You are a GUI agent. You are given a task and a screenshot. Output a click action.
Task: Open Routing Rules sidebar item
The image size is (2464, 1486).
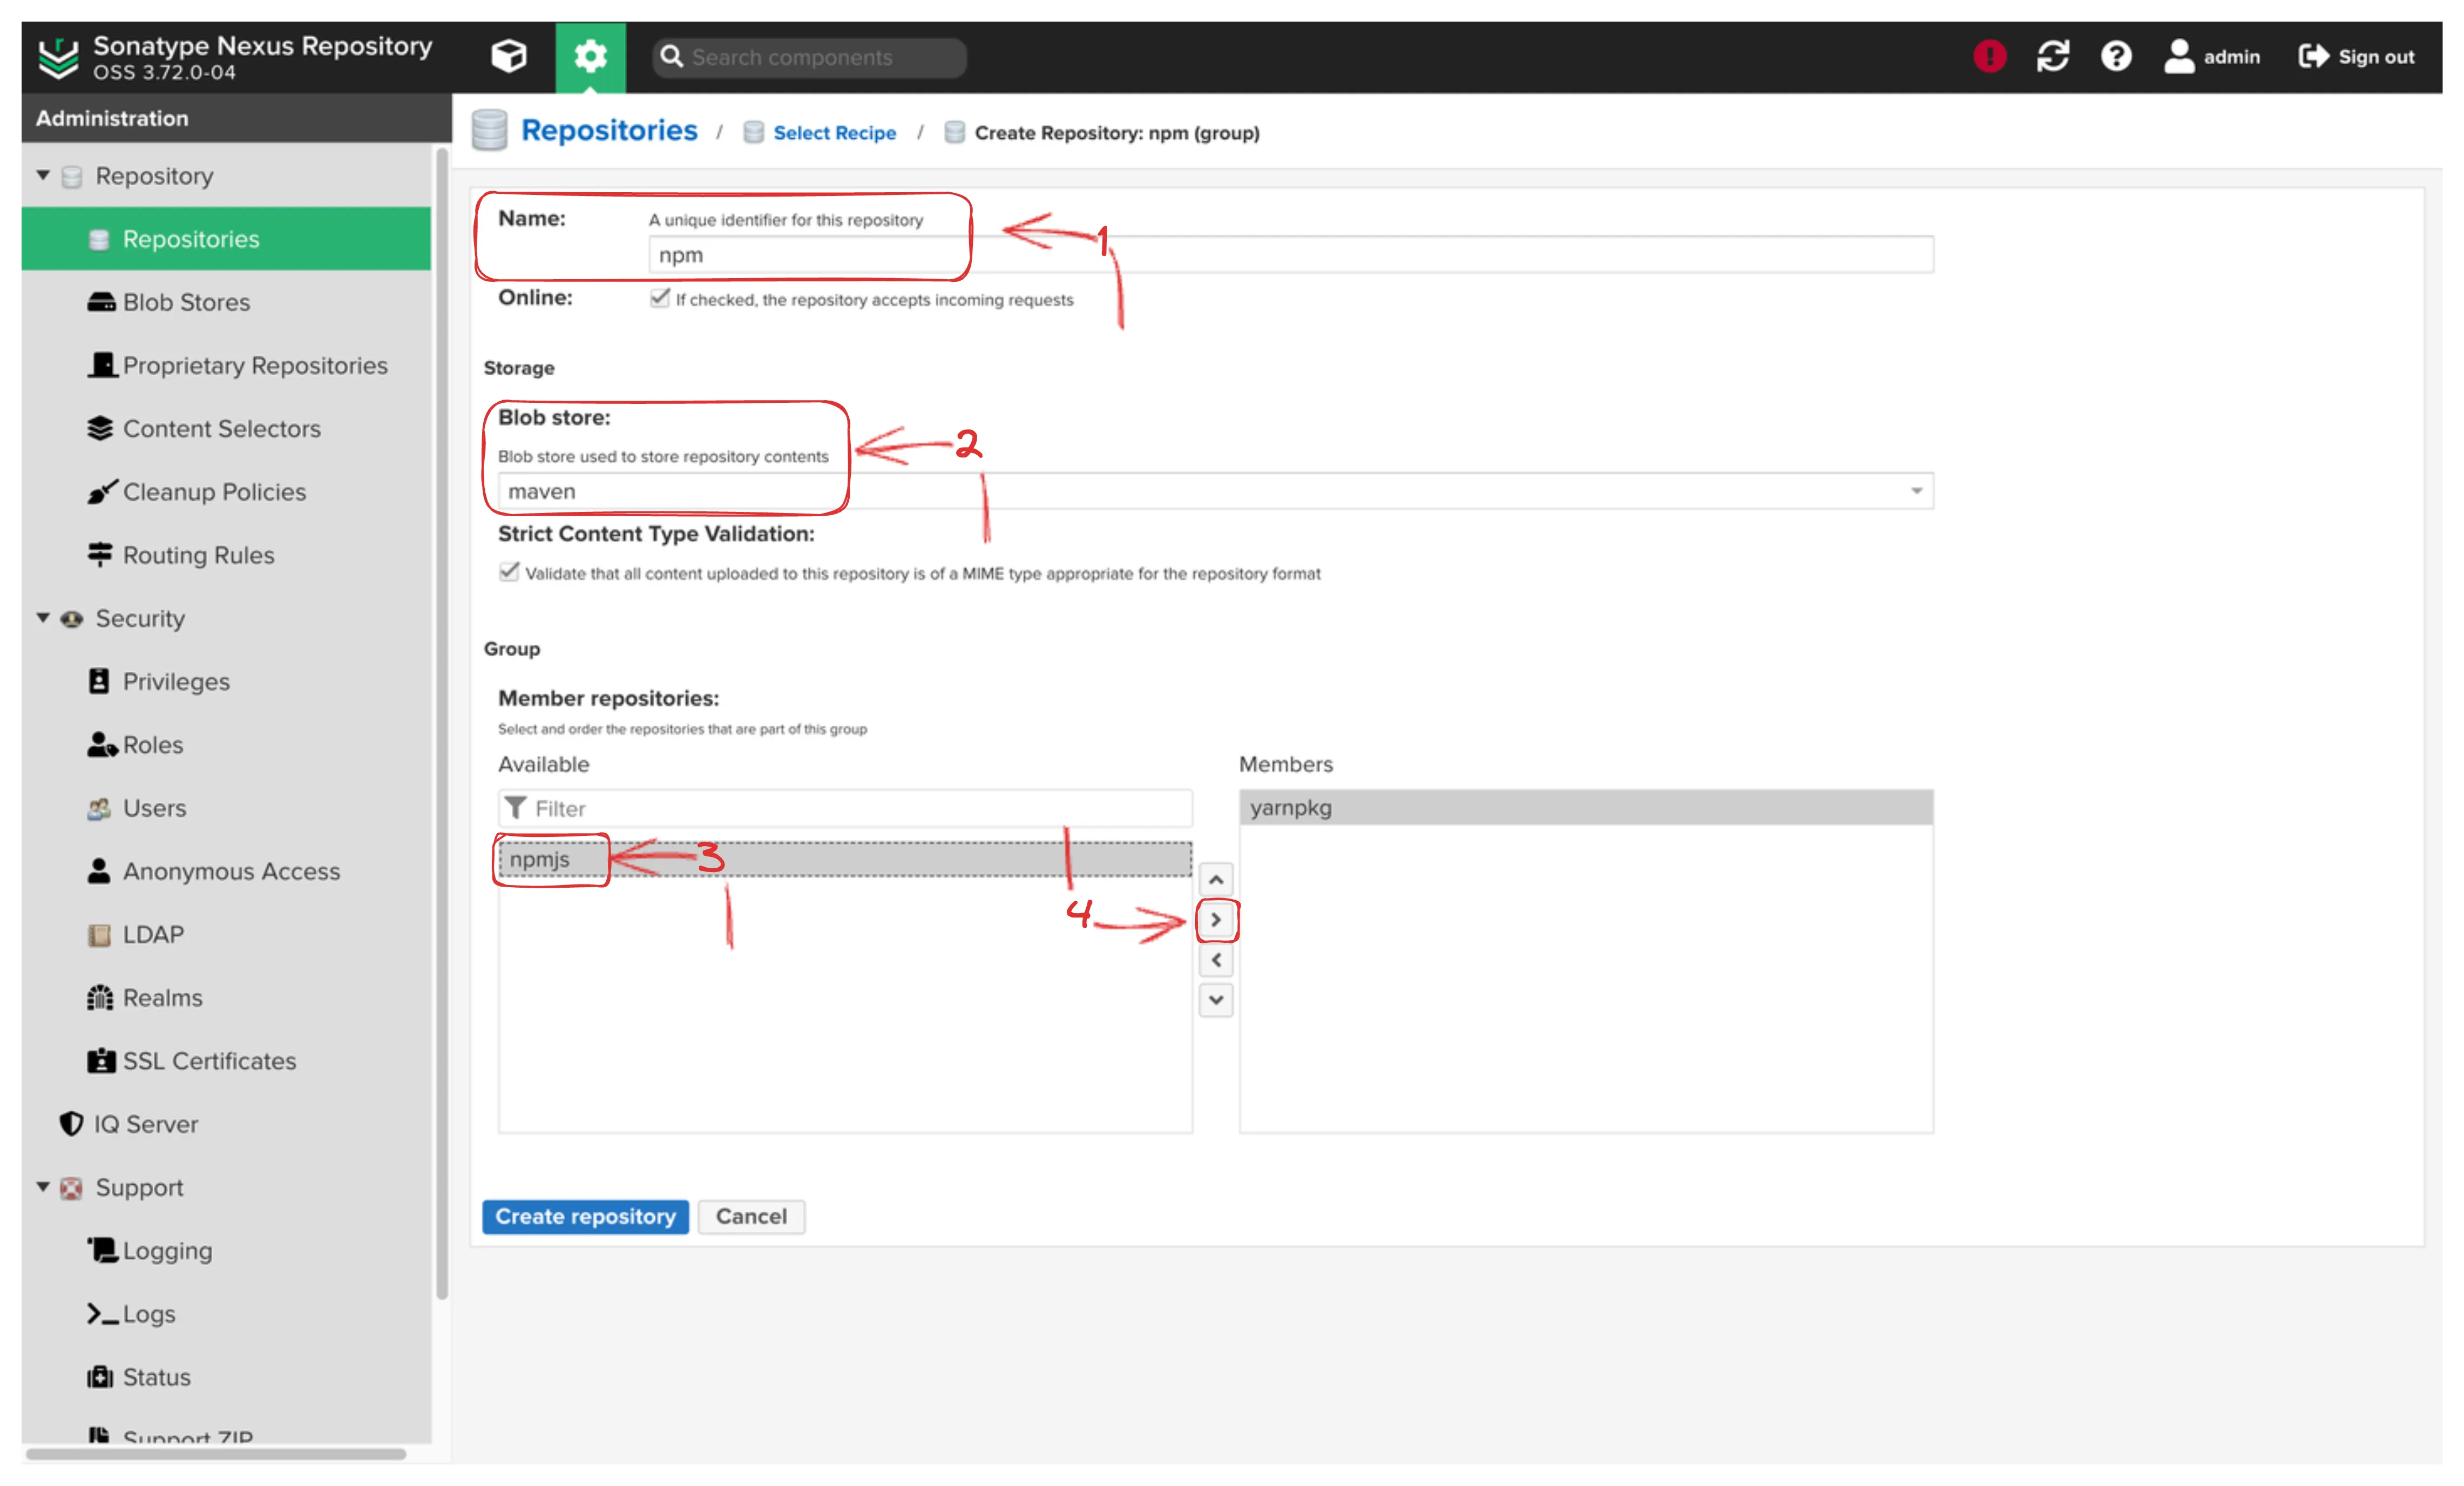226,554
